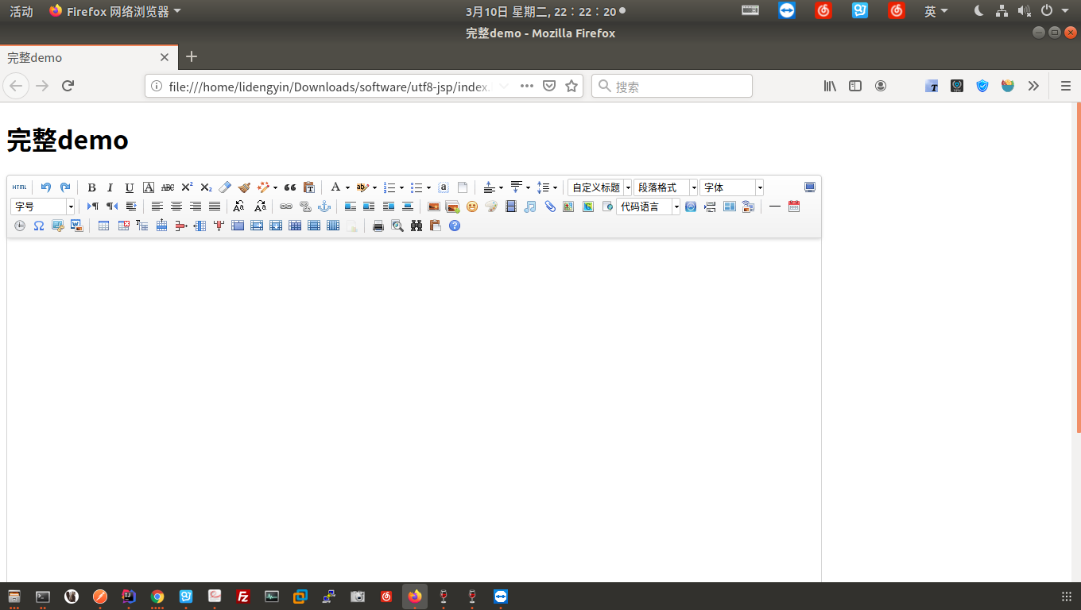The height and width of the screenshot is (610, 1081).
Task: Open the 活动 Activities menu
Action: (21, 11)
